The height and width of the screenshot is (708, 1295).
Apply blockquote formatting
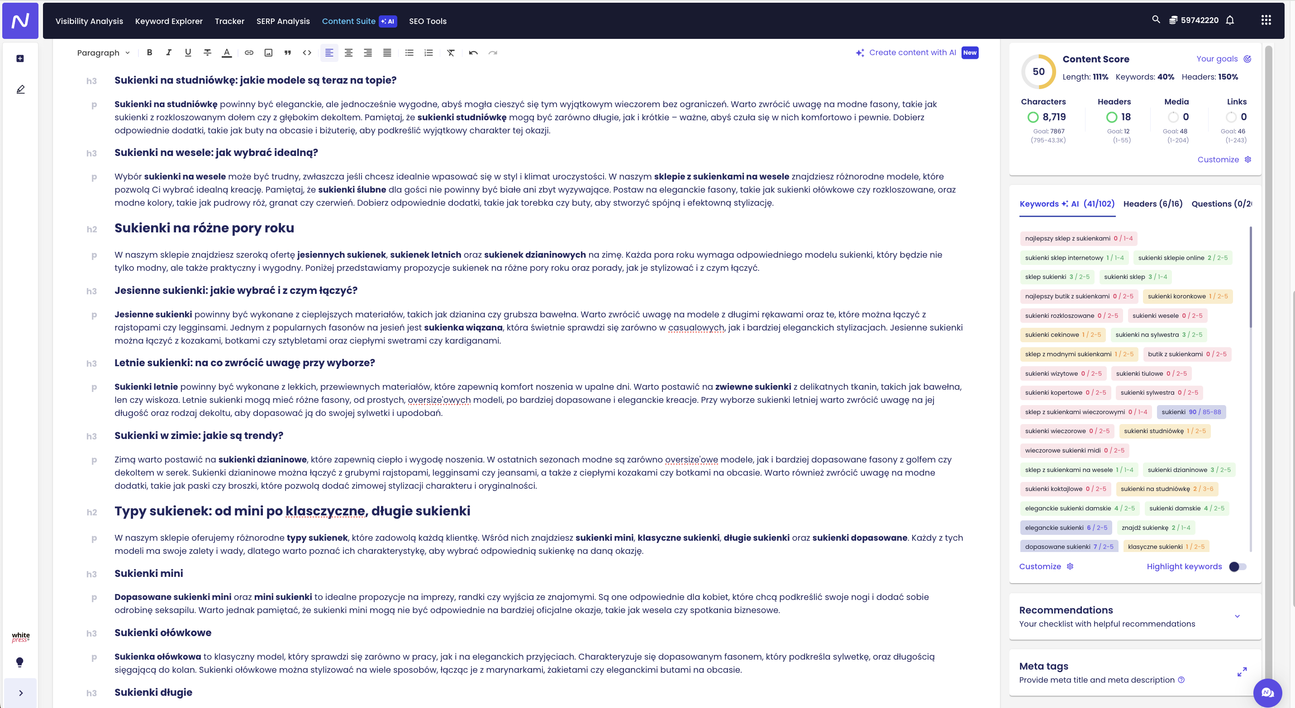(288, 52)
